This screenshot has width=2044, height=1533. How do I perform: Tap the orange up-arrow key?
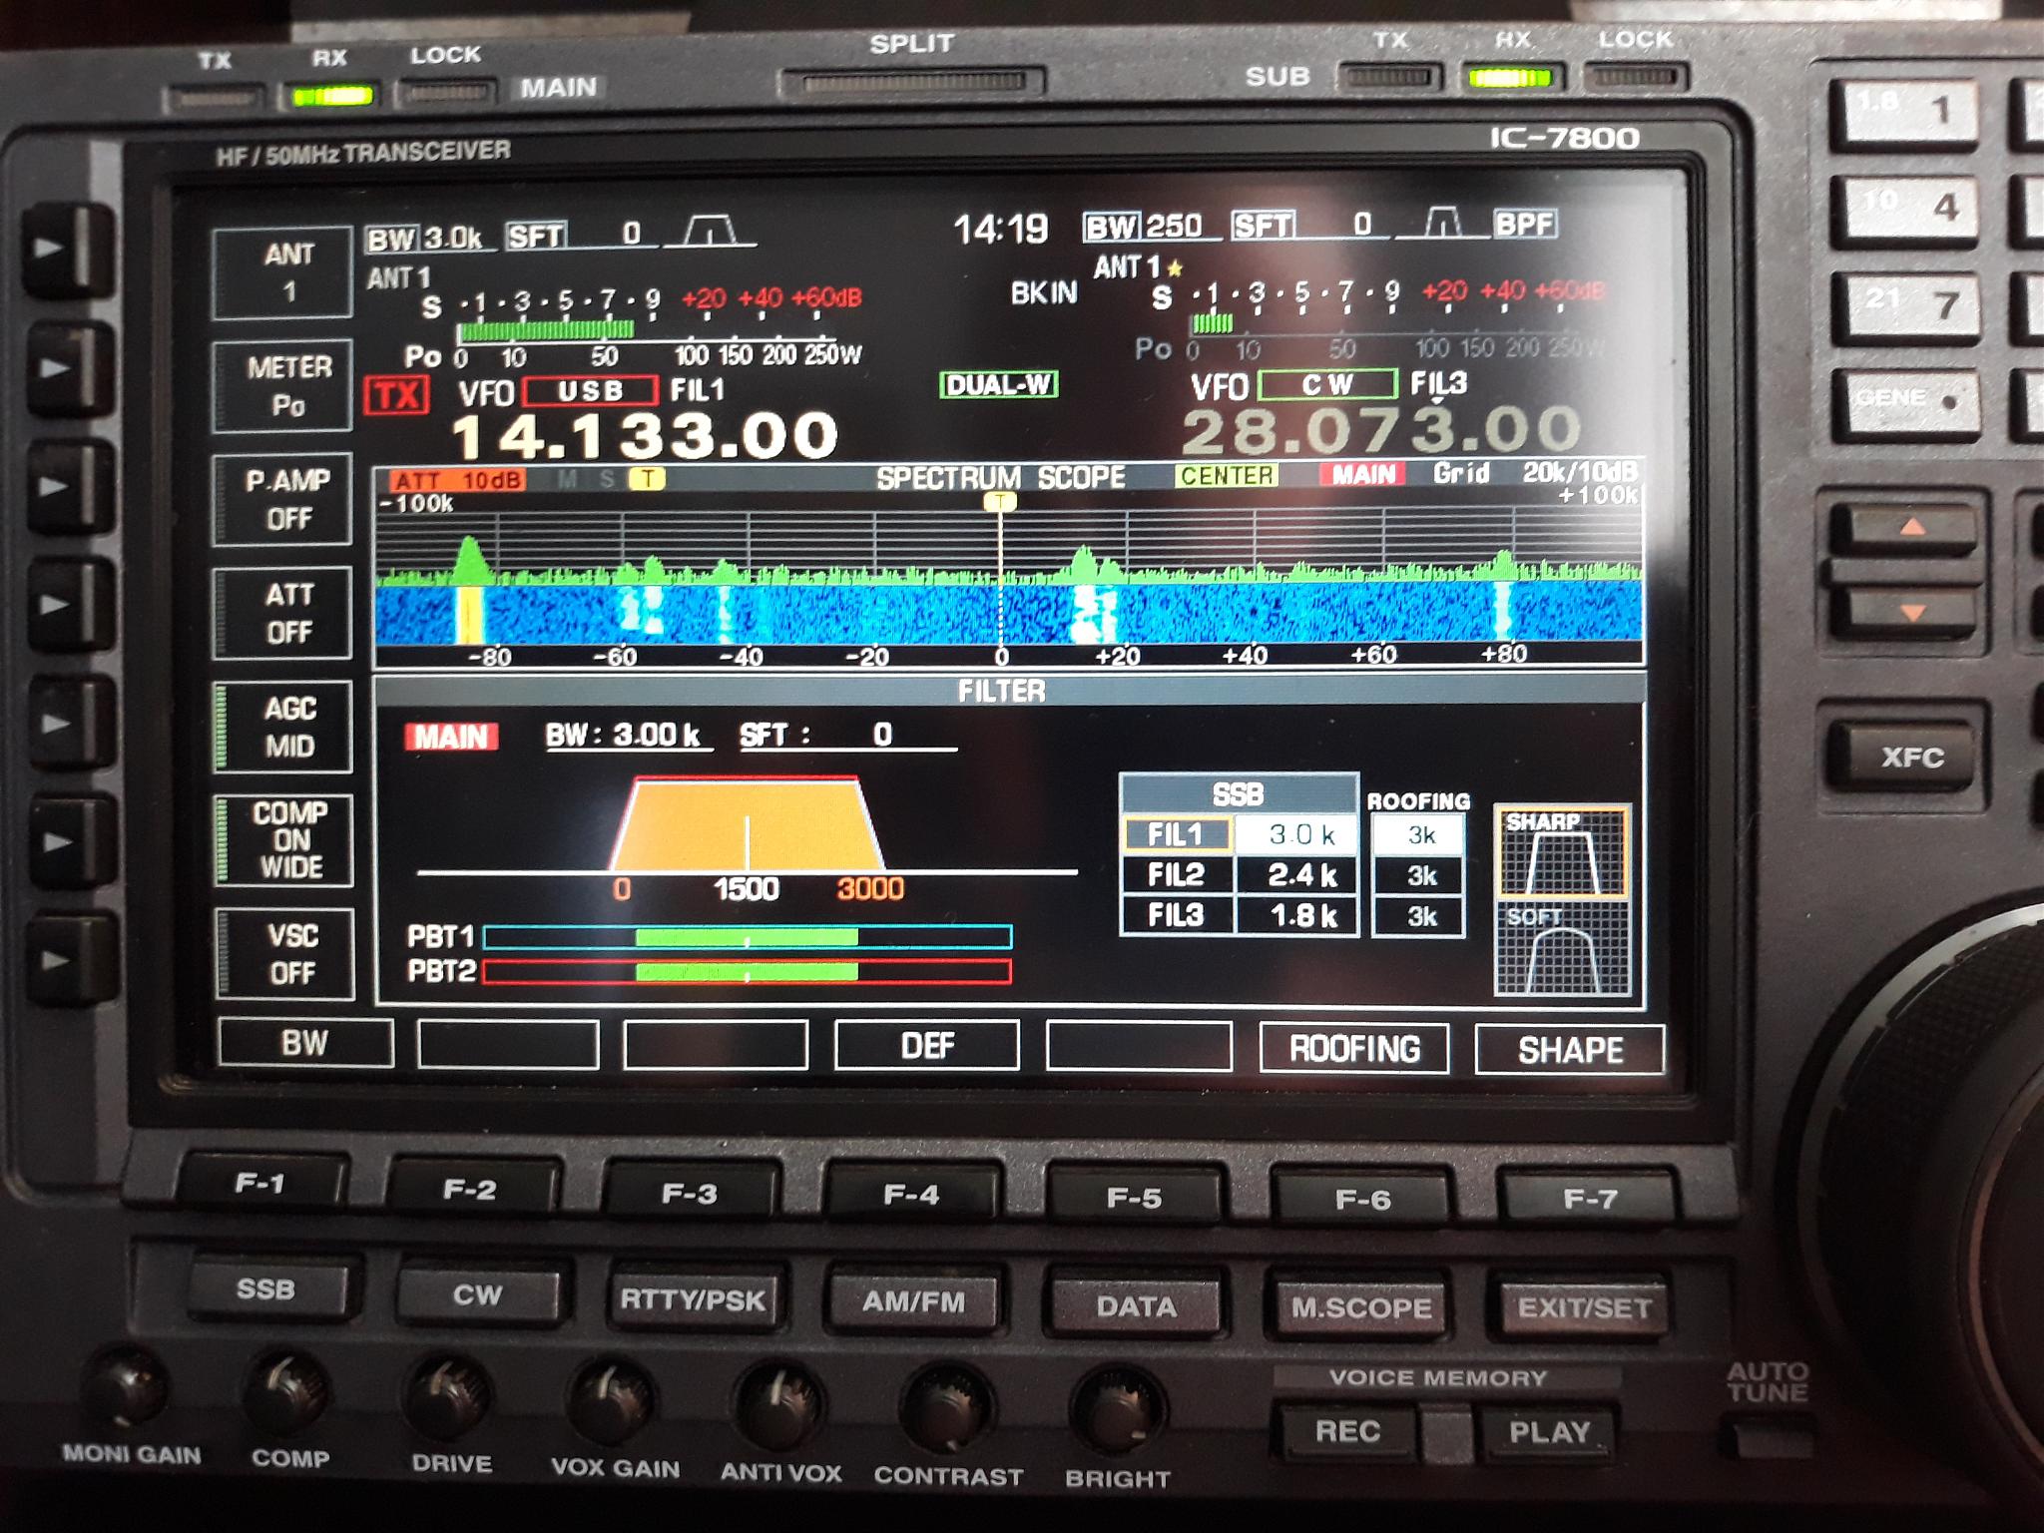(x=1903, y=530)
